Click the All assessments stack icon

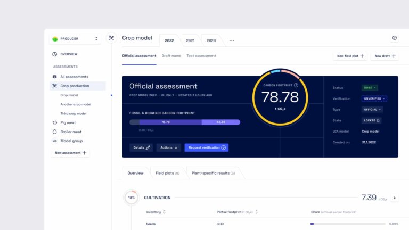click(55, 77)
